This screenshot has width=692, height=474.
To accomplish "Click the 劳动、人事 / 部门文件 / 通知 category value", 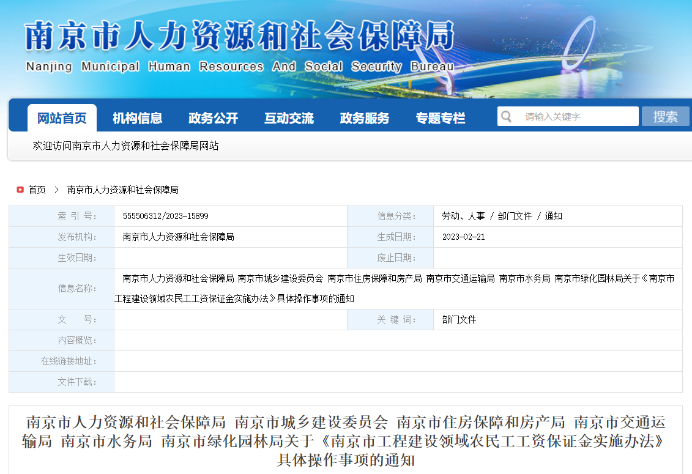I will click(502, 217).
